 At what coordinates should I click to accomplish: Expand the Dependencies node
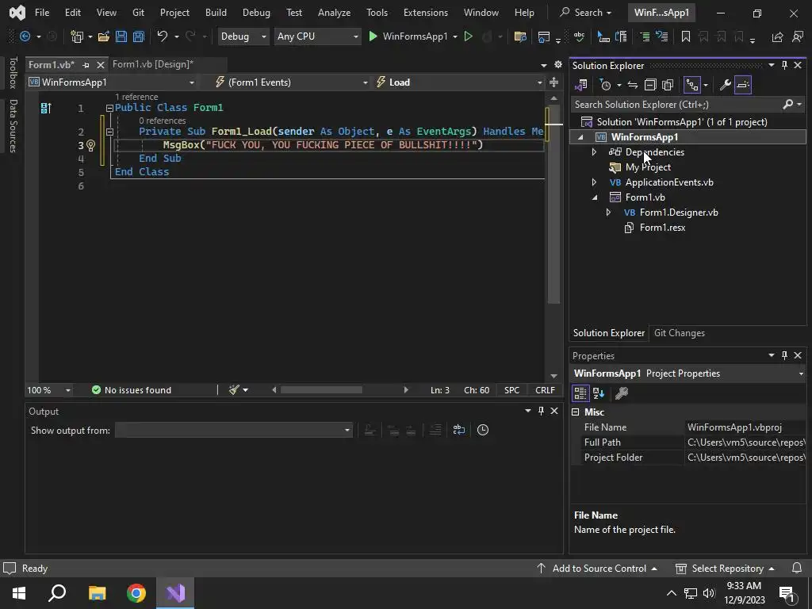point(594,152)
